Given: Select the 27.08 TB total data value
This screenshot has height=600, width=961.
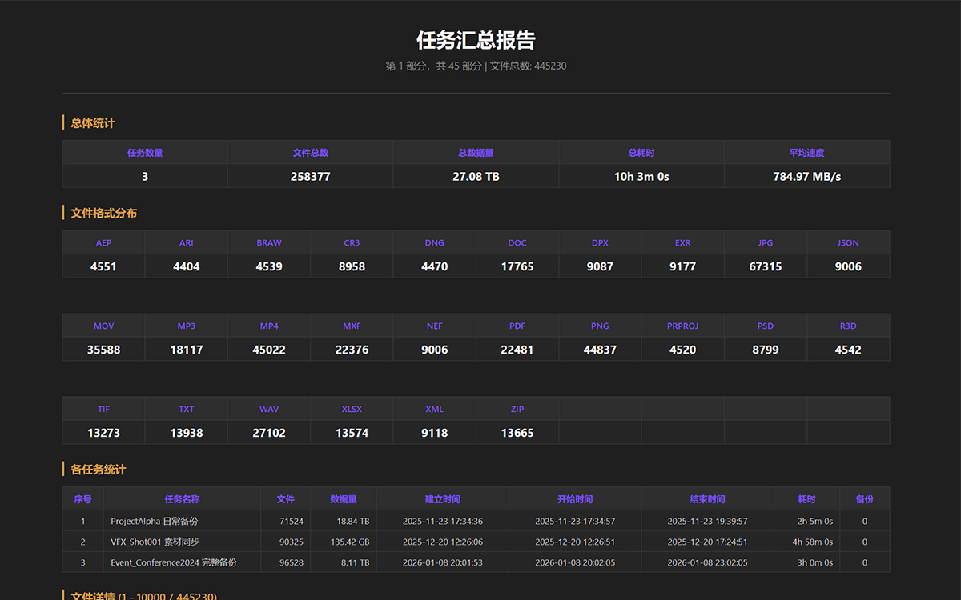Looking at the screenshot, I should [476, 176].
